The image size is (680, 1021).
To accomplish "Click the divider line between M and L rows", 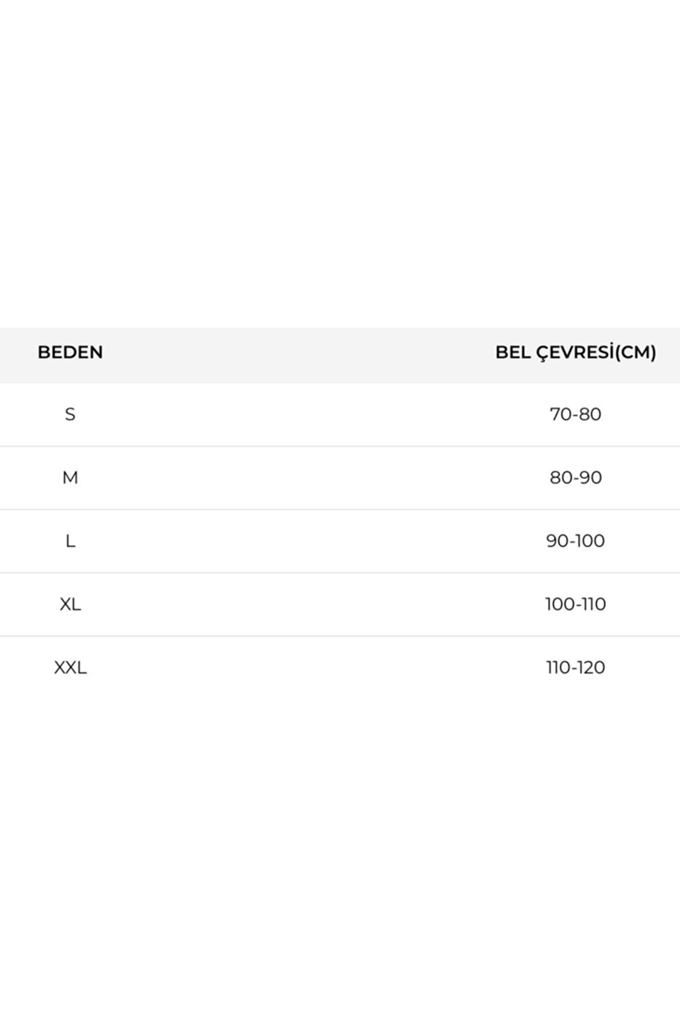I will [x=340, y=510].
